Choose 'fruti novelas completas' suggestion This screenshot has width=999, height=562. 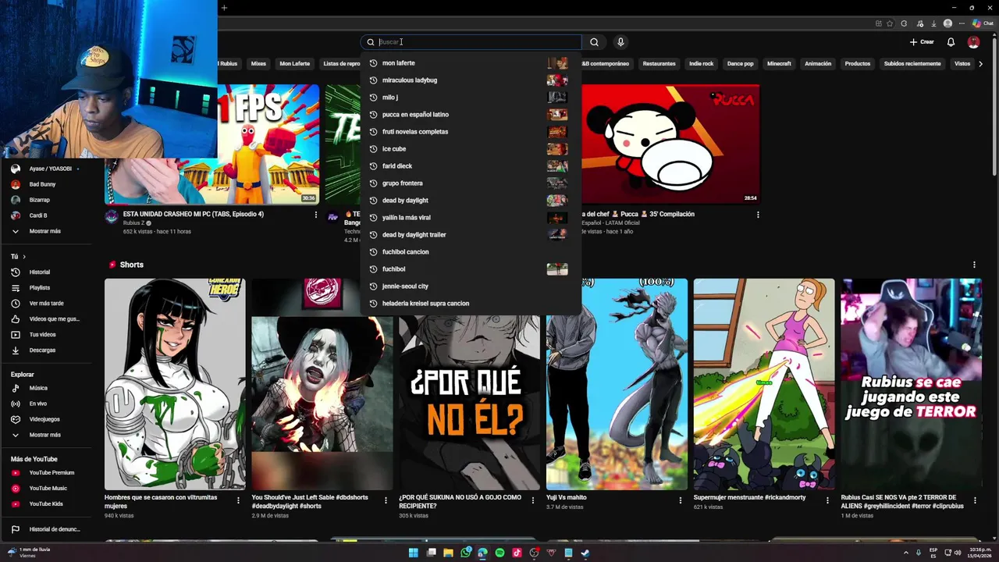[x=471, y=132]
